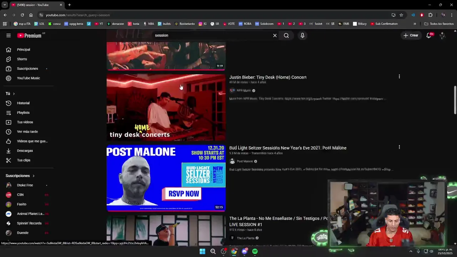This screenshot has height=257, width=457.
Task: Open a new browser tab
Action: (x=69, y=5)
